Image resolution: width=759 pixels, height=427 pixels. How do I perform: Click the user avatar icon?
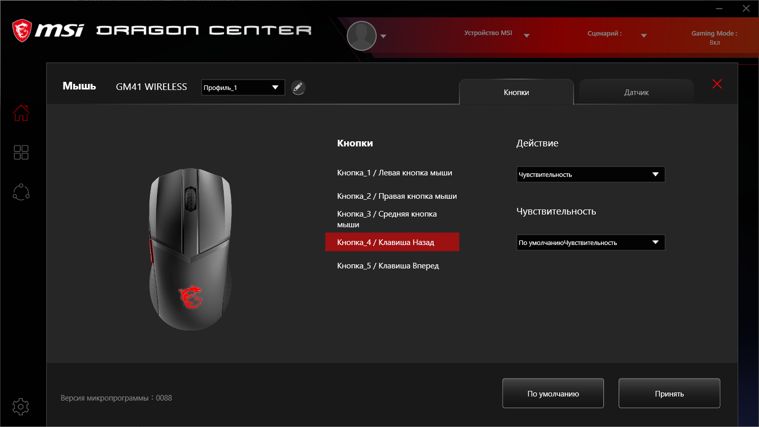pos(361,36)
